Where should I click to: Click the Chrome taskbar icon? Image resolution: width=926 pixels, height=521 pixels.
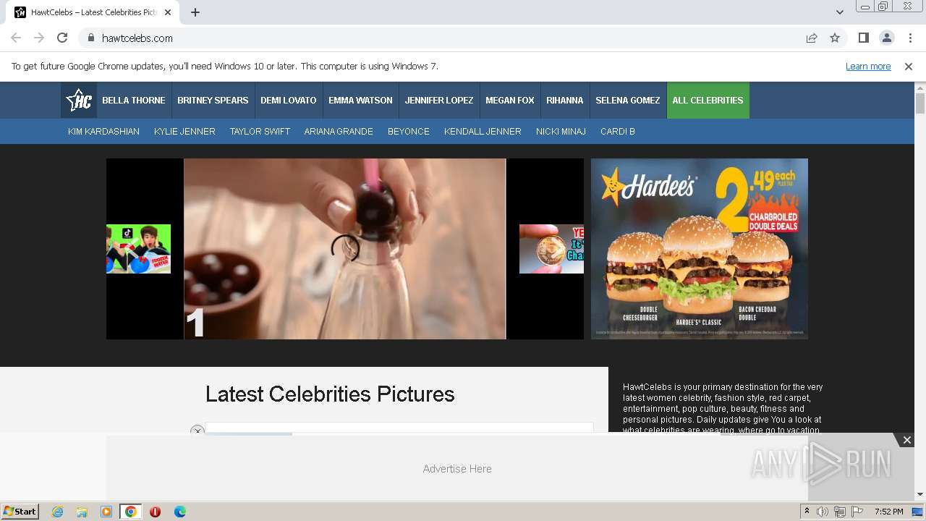tap(131, 512)
